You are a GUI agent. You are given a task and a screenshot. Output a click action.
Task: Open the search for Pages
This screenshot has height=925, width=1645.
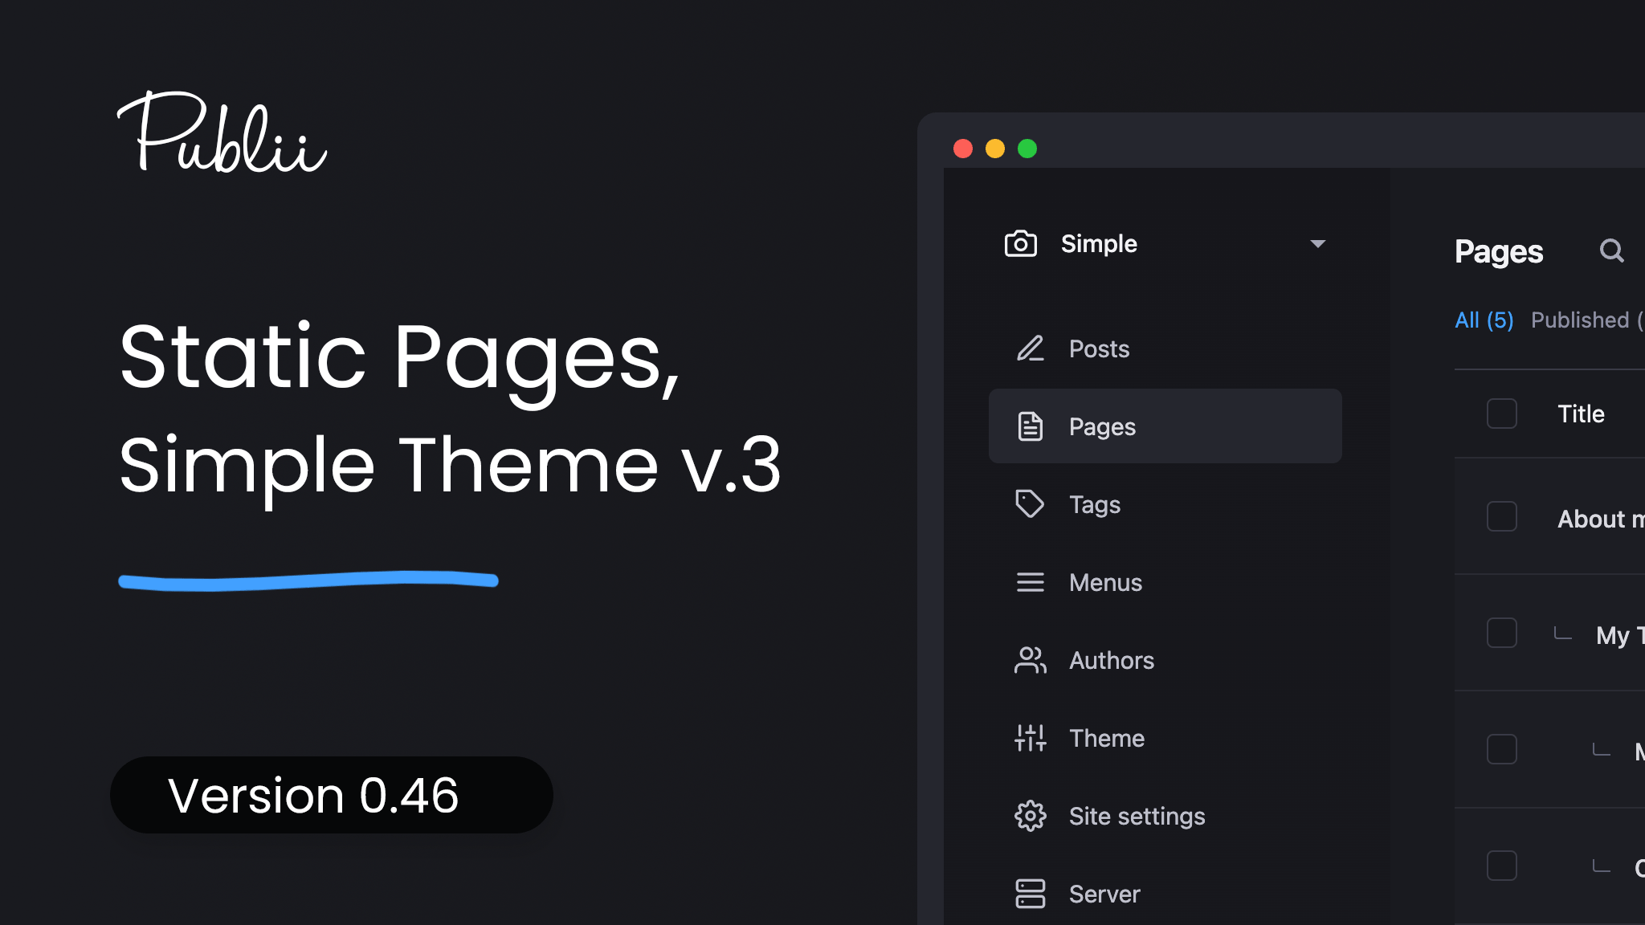(x=1611, y=251)
